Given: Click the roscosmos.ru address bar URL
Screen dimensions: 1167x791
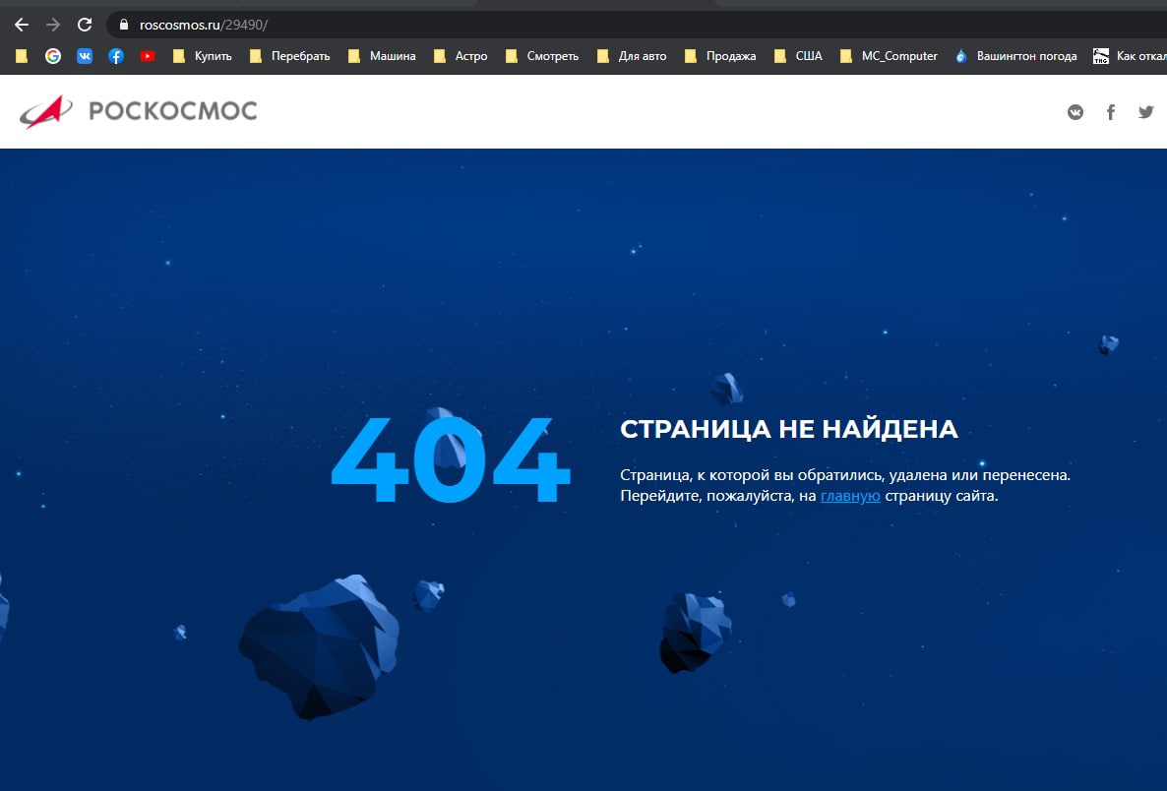Looking at the screenshot, I should (x=203, y=25).
